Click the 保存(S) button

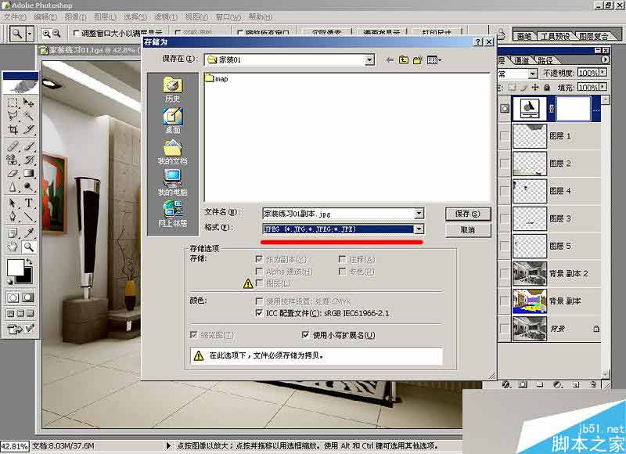point(468,214)
